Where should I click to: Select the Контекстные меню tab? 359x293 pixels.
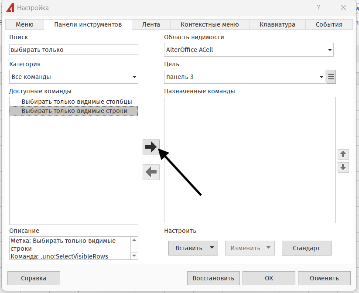point(209,24)
